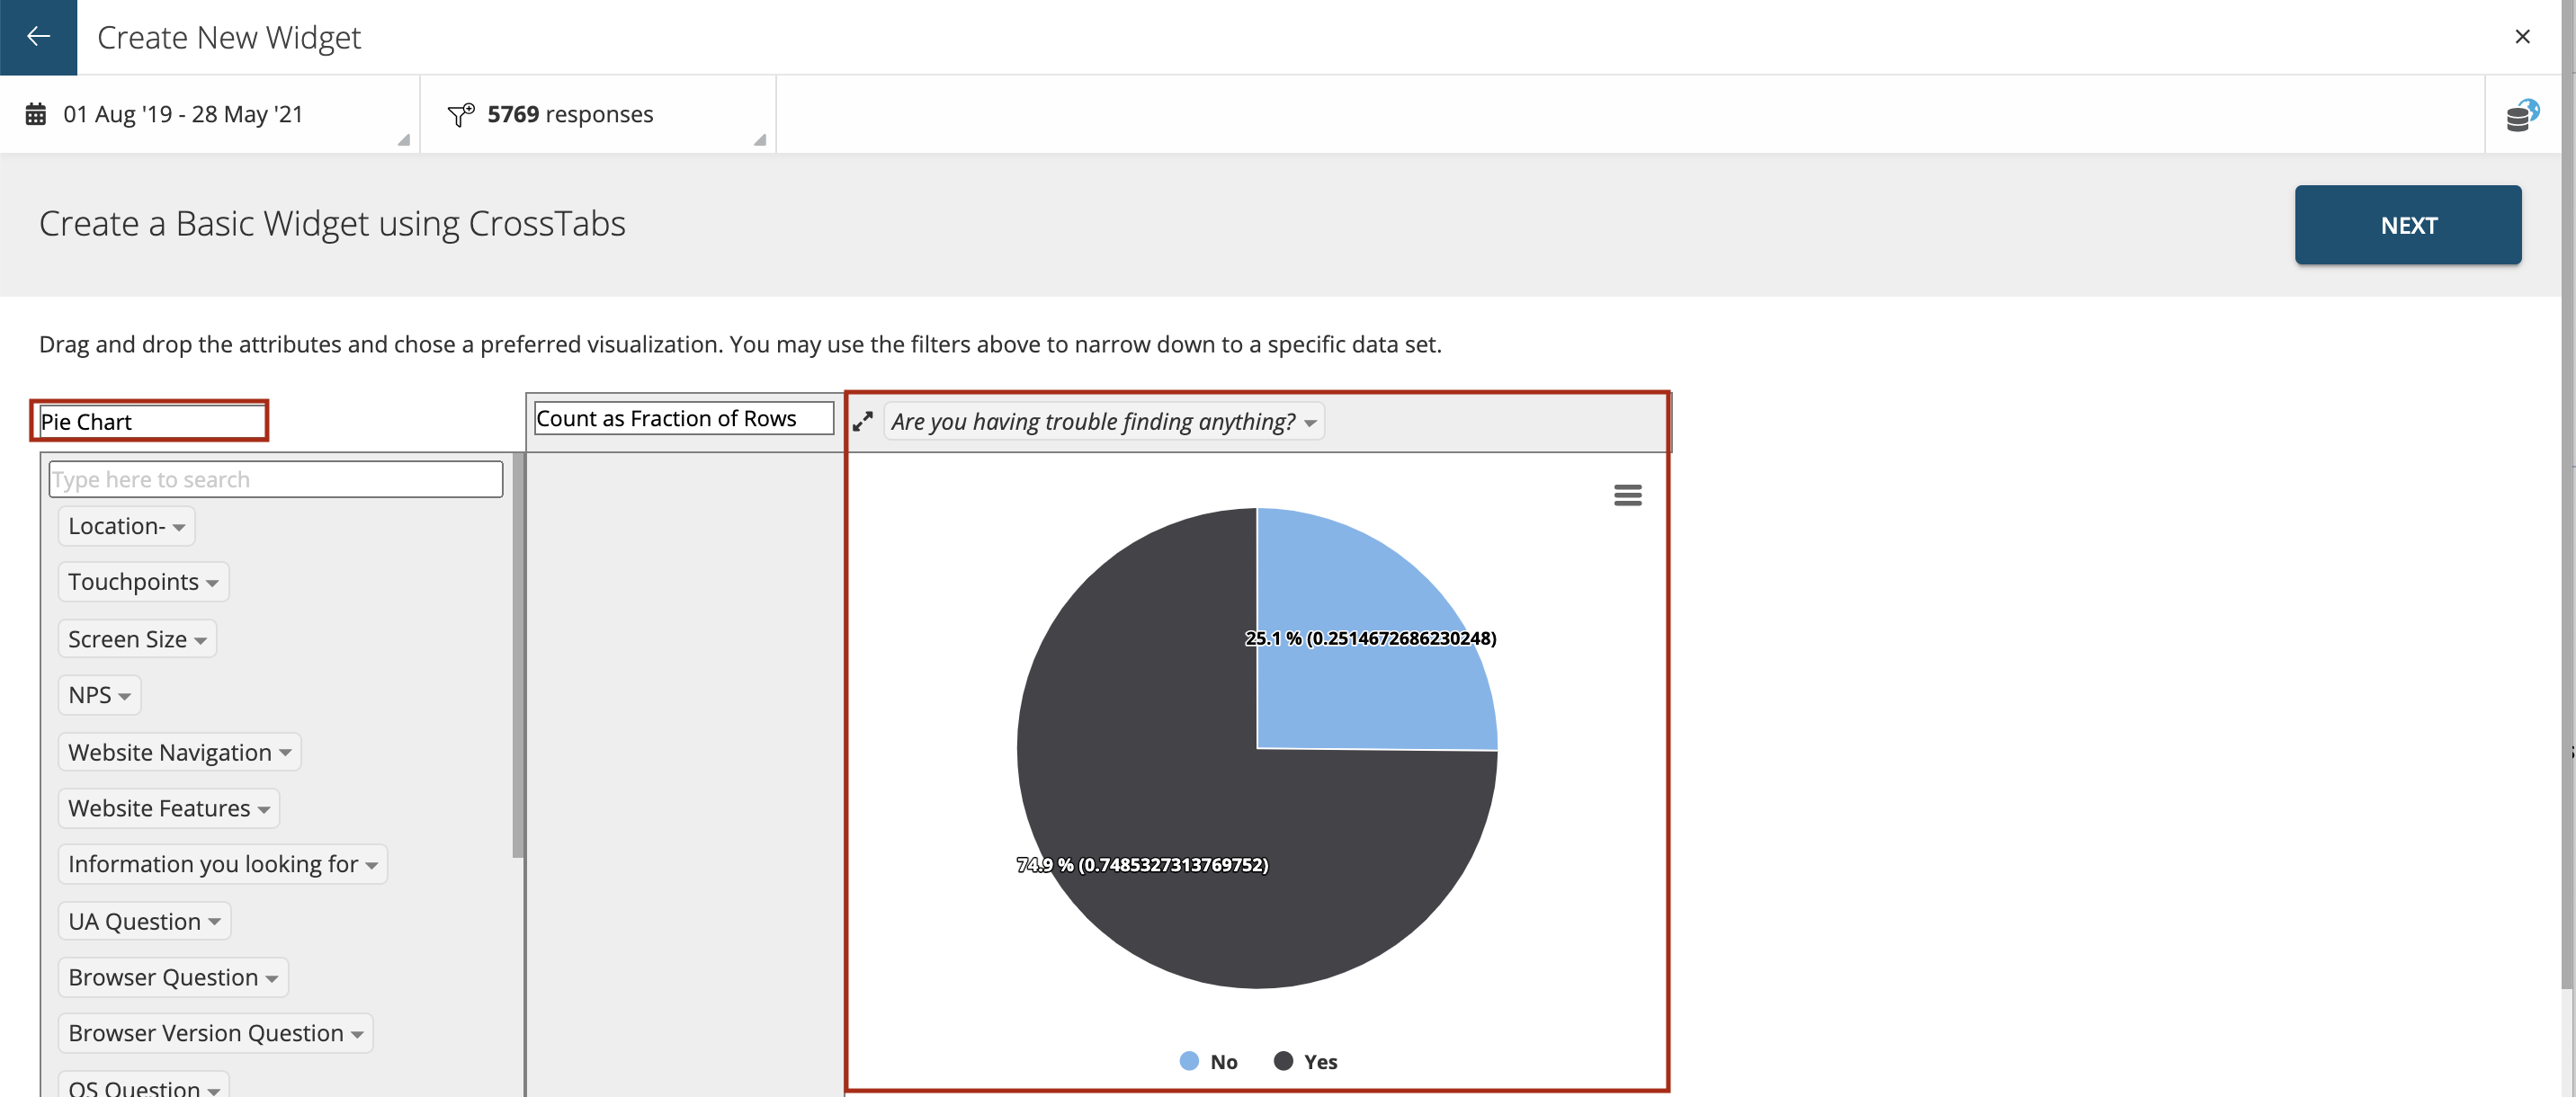
Task: Click the responses filter corner expand triangle
Action: [760, 140]
